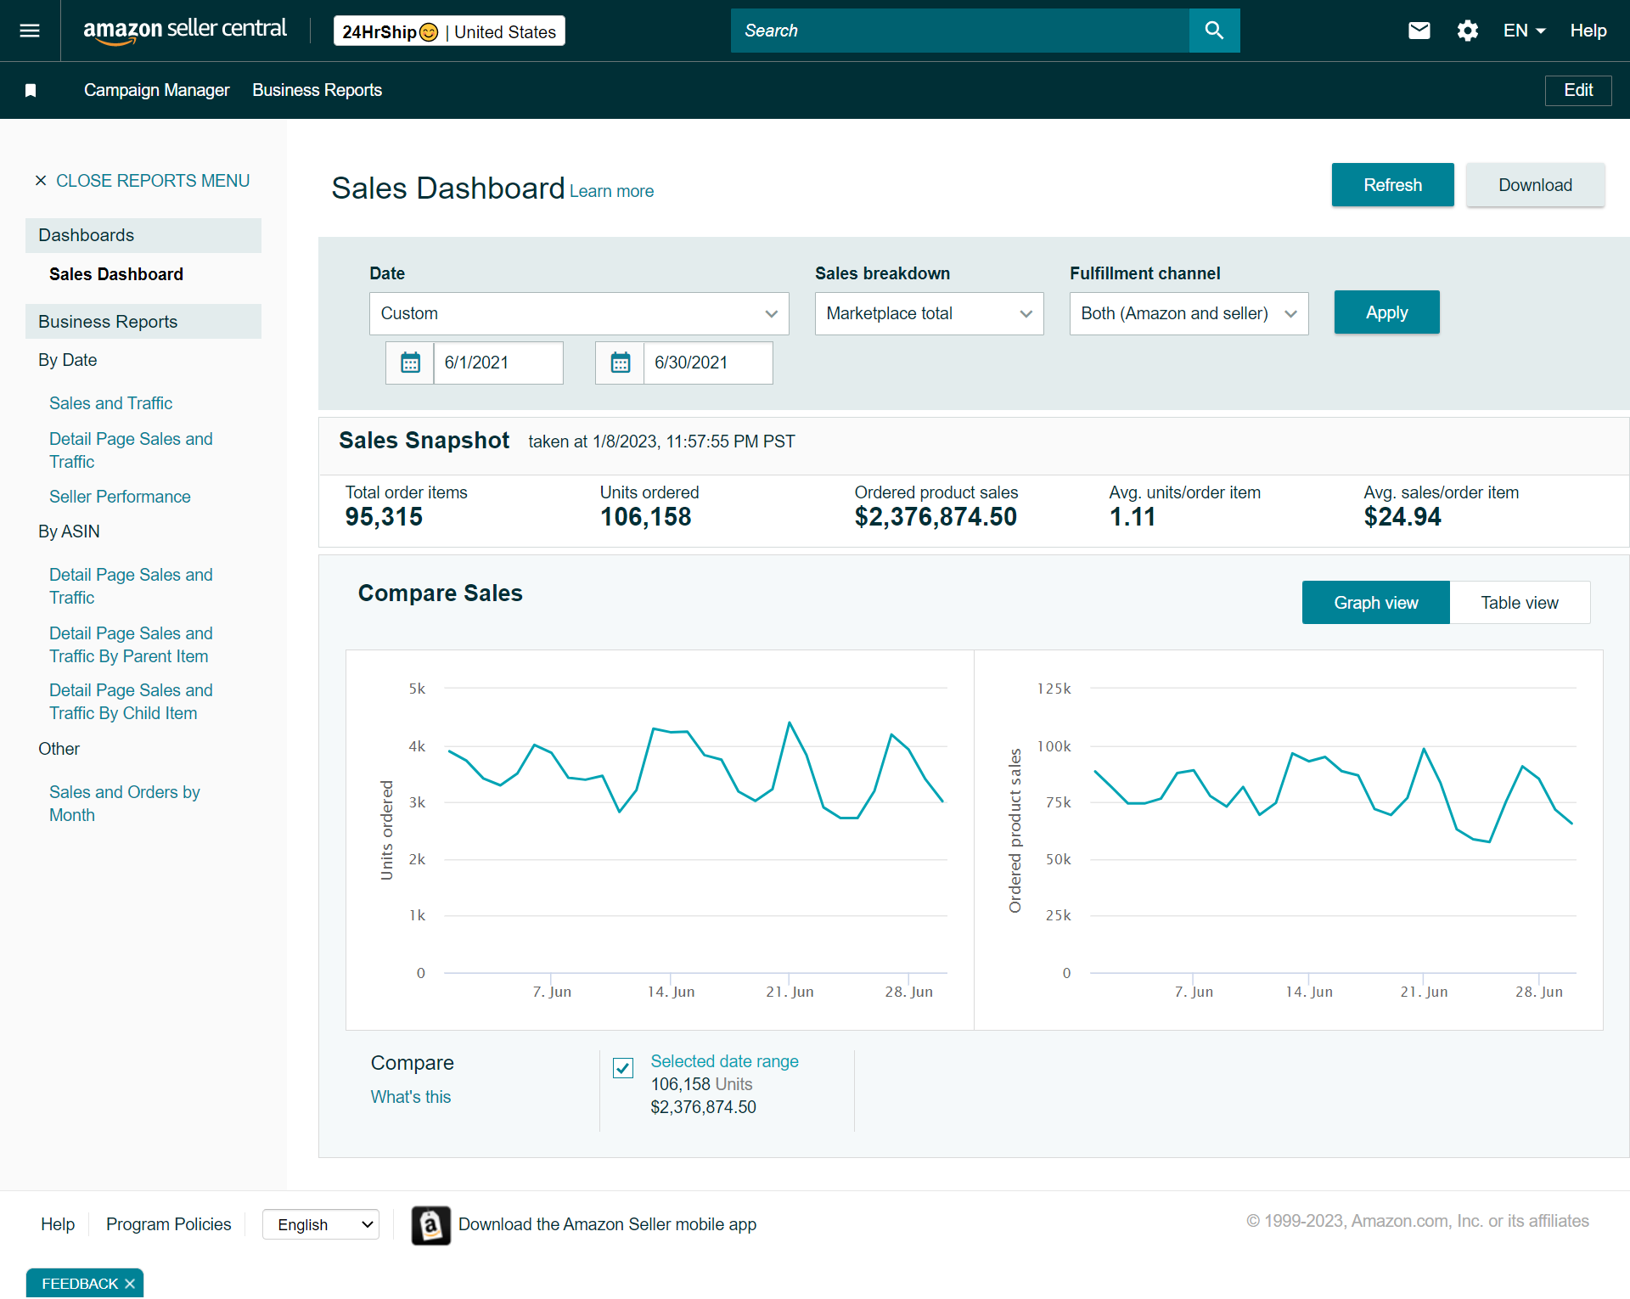Open the start date calendar picker

pyautogui.click(x=410, y=363)
